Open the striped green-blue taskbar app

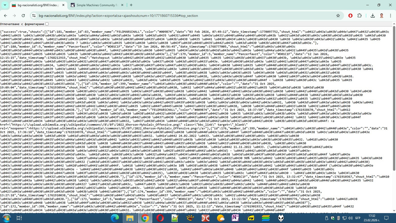click(266, 218)
